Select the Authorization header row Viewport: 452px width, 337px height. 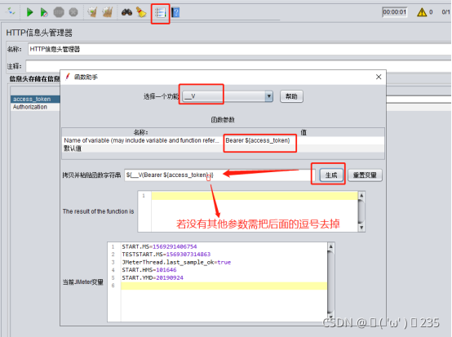35,107
